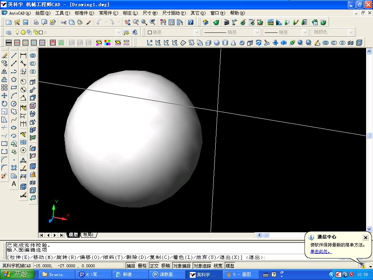Viewport: 373px width, 280px height.
Task: Switch to the 布局1 layout tab
Action: point(89,235)
